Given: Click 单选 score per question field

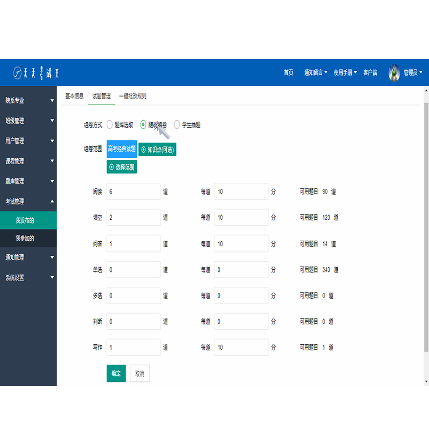Looking at the screenshot, I should click(x=241, y=270).
